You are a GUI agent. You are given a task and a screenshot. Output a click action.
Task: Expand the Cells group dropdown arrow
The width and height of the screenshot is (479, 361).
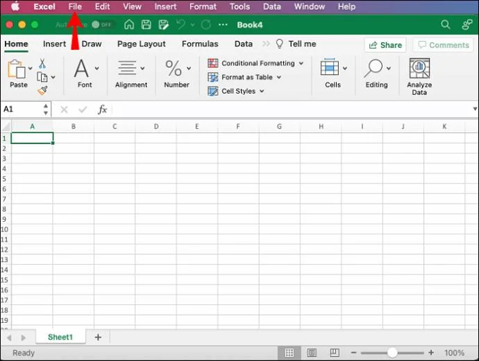pos(344,69)
